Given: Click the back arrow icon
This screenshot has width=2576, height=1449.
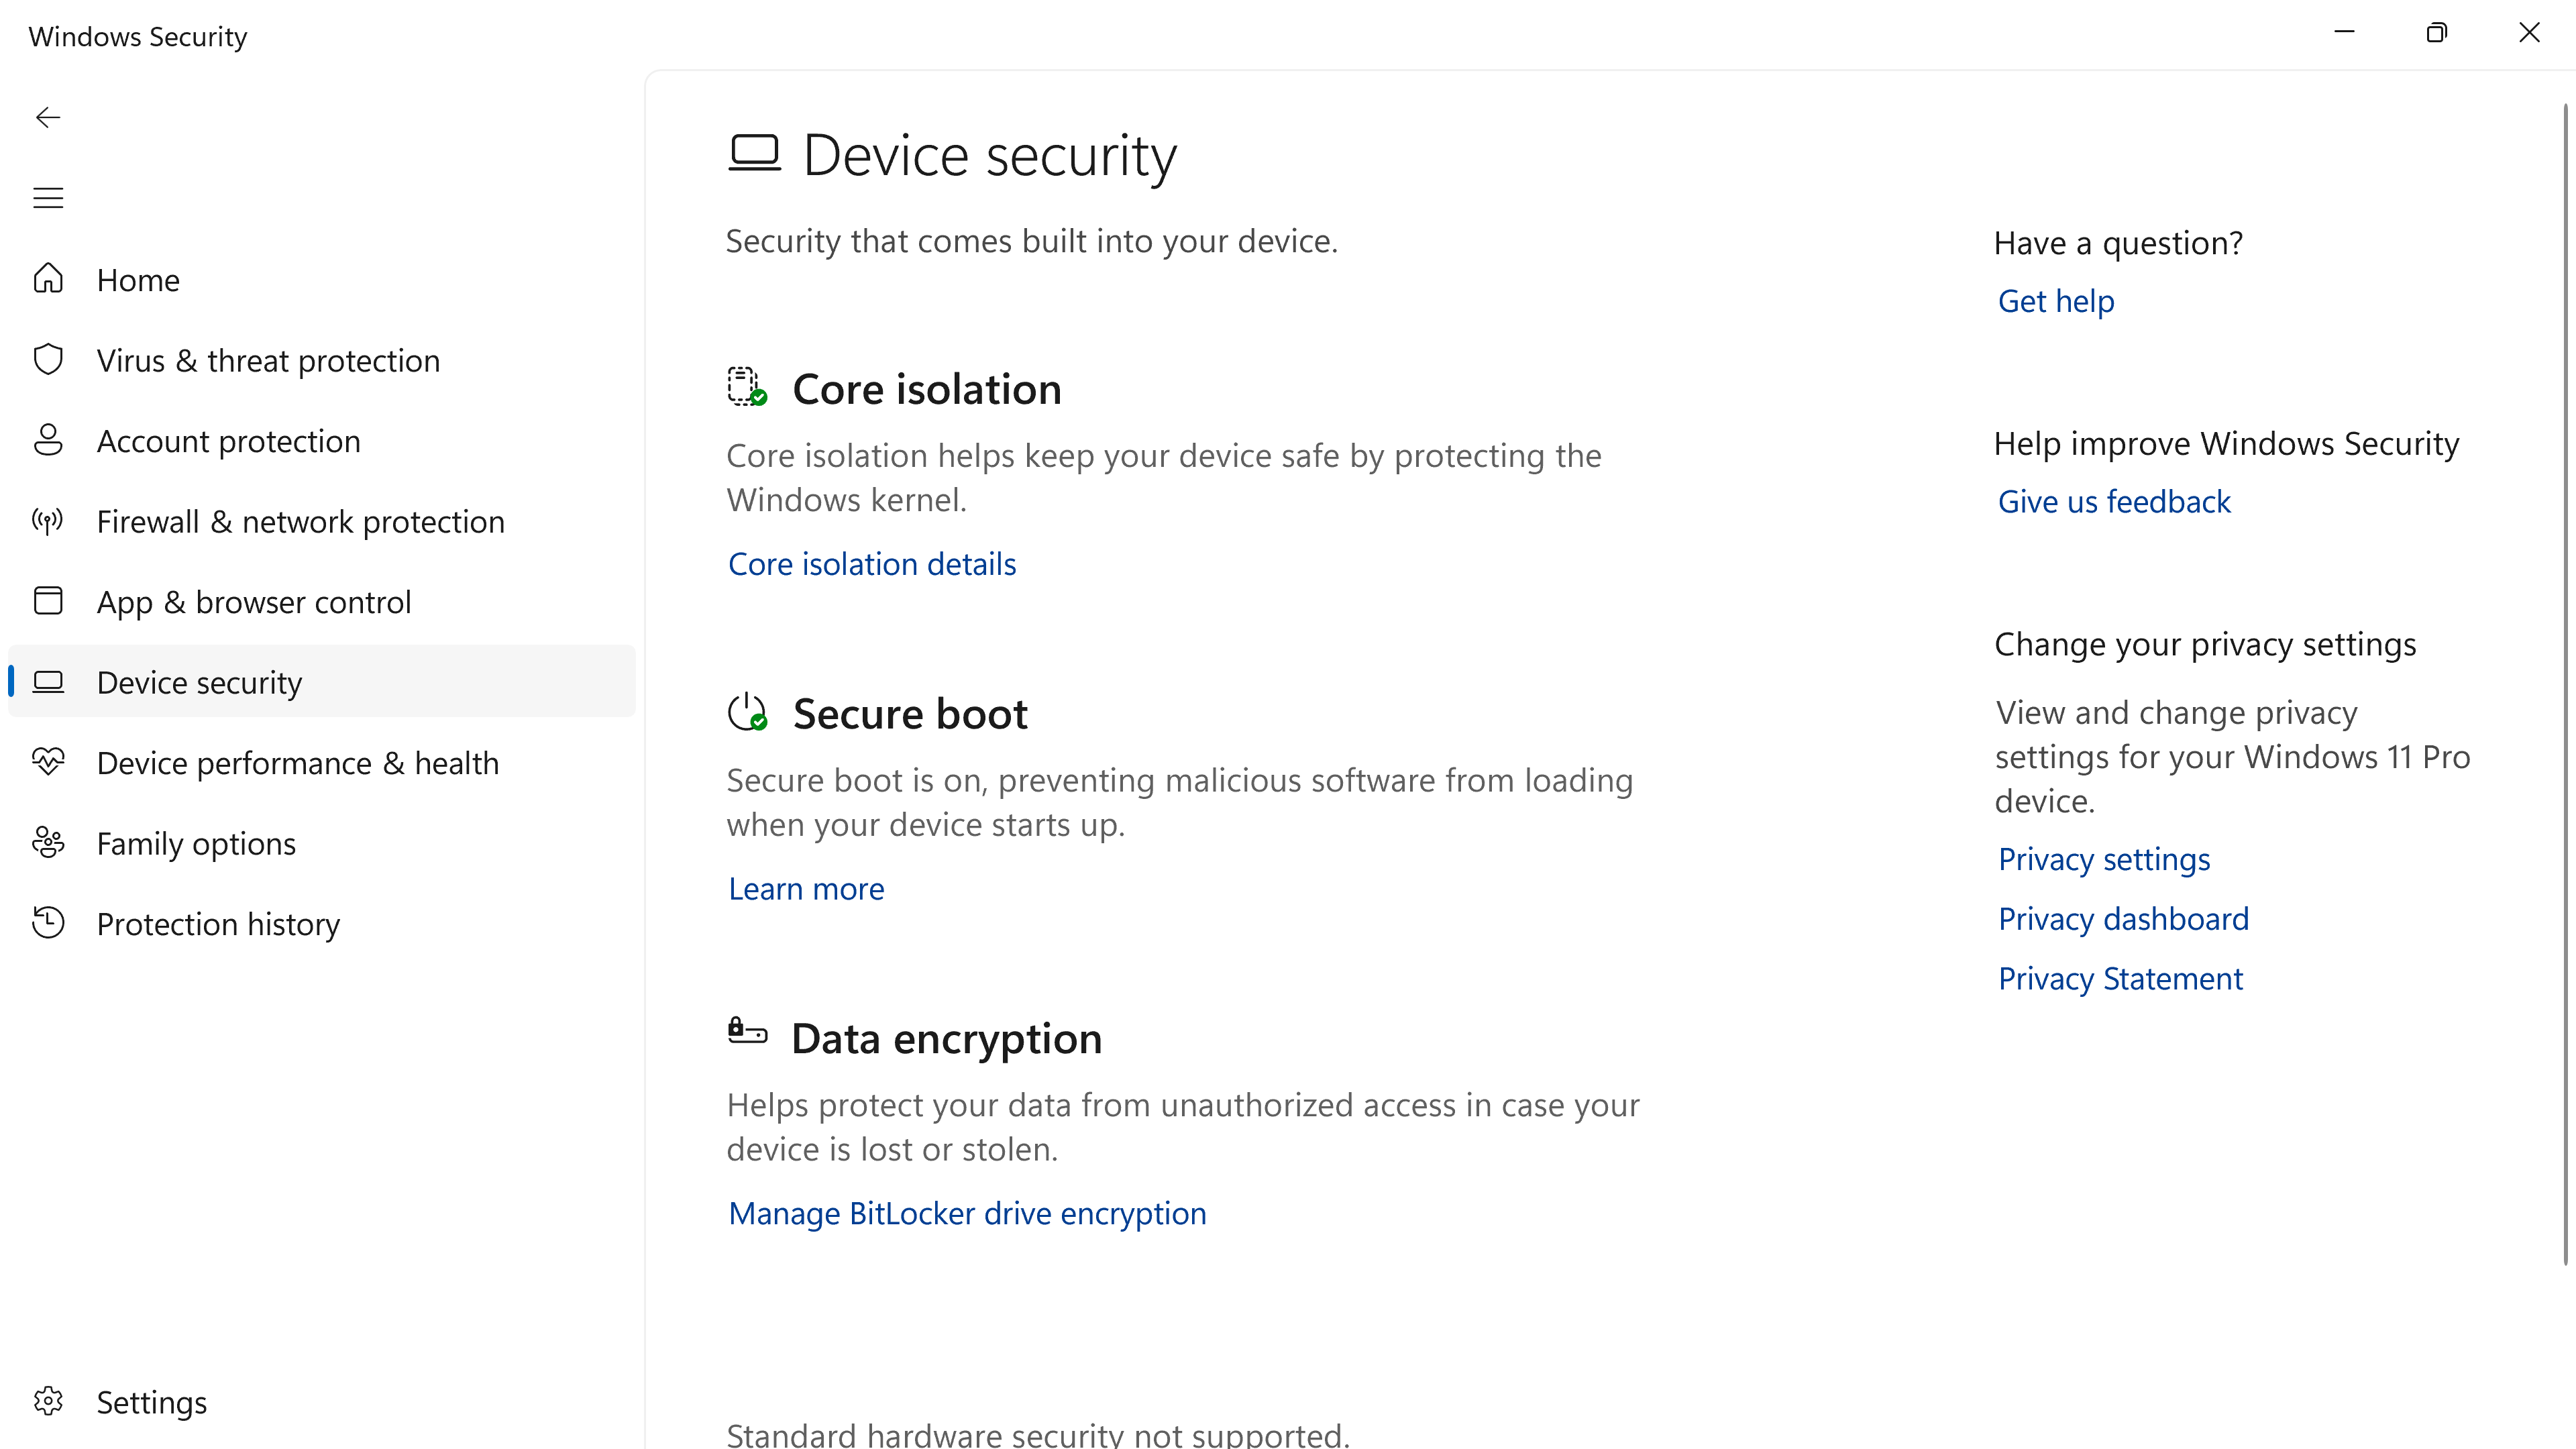Looking at the screenshot, I should [x=48, y=118].
